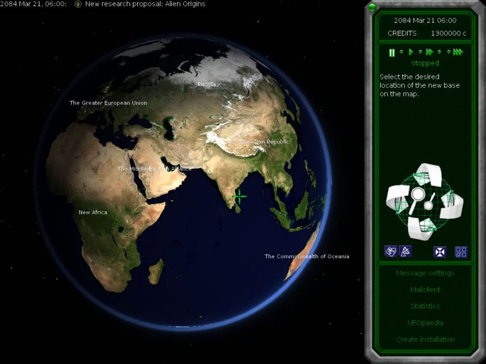The image size is (486, 364).
Task: Pause the game time
Action: (x=392, y=52)
